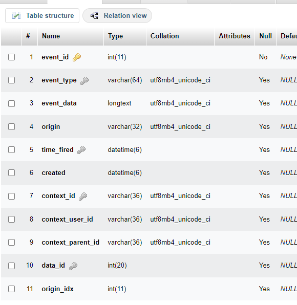Select the event_type column name
The image size is (297, 305).
click(59, 80)
